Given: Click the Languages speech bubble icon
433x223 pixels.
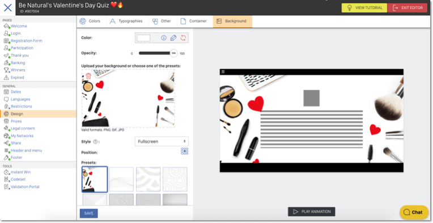Looking at the screenshot, I should 6,99.
